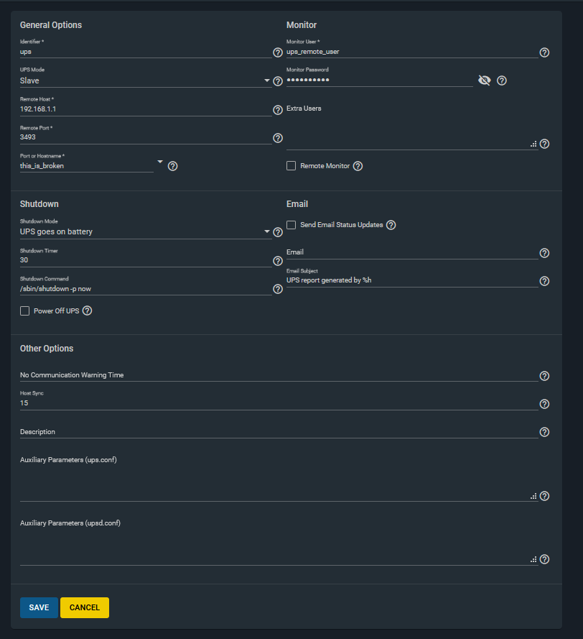This screenshot has width=583, height=639.
Task: Click the Shutdown Command input
Action: point(146,289)
